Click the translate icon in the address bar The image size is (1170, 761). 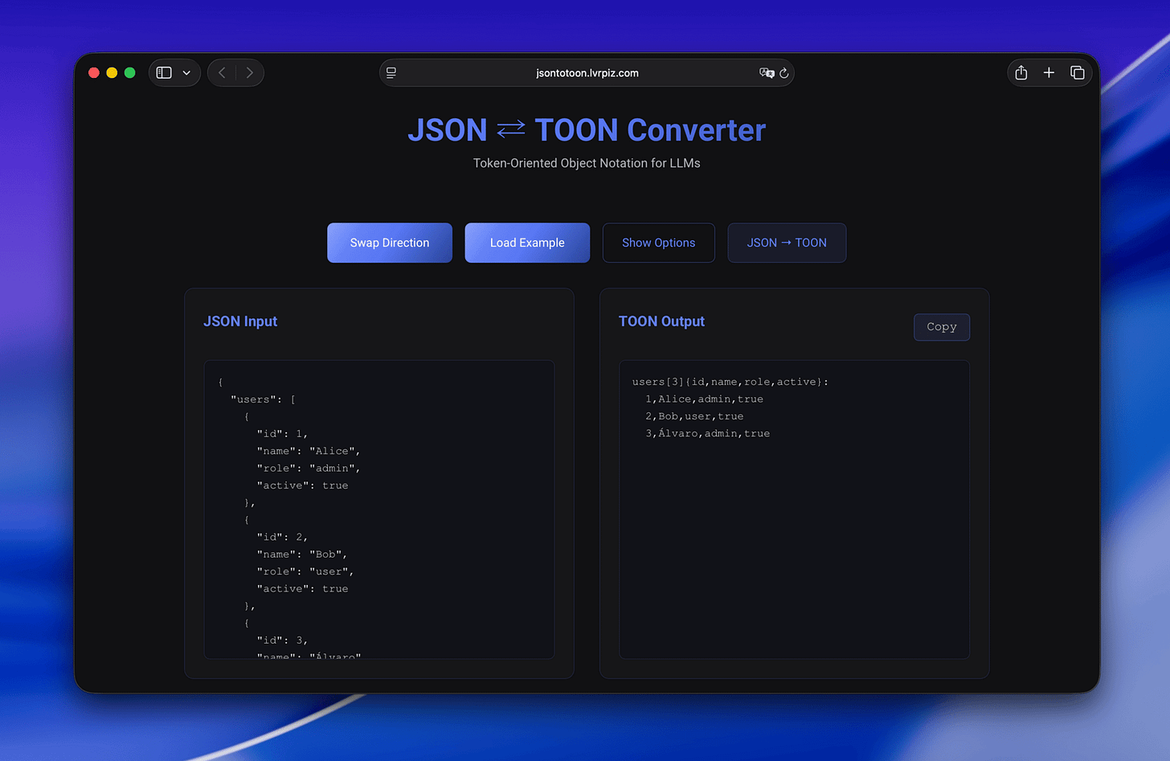click(x=767, y=72)
